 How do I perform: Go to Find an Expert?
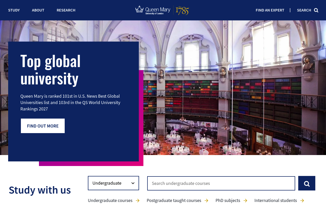(270, 10)
